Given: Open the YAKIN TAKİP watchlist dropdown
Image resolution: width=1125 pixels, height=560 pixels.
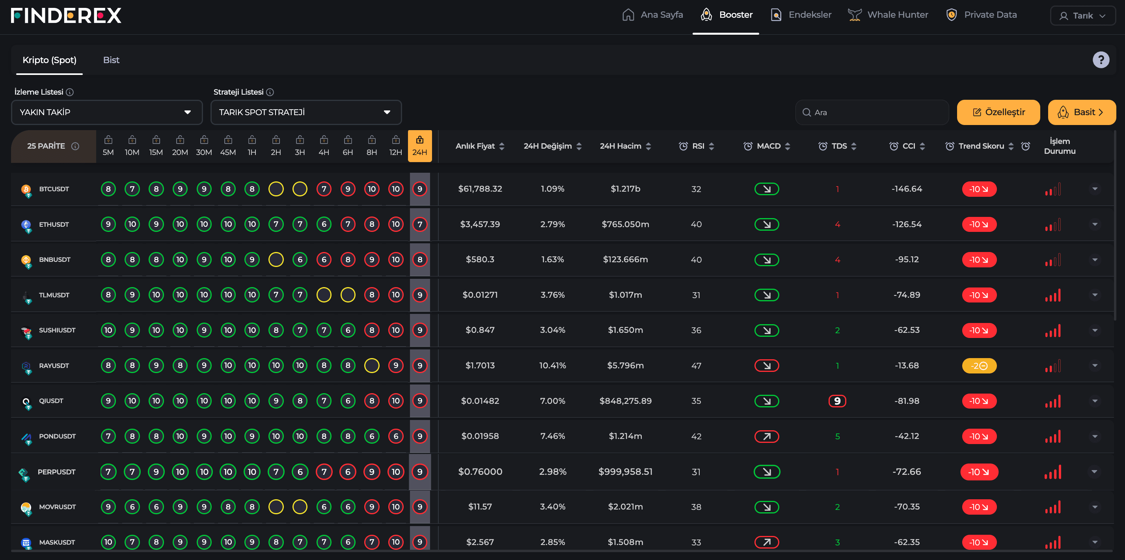Looking at the screenshot, I should coord(106,112).
